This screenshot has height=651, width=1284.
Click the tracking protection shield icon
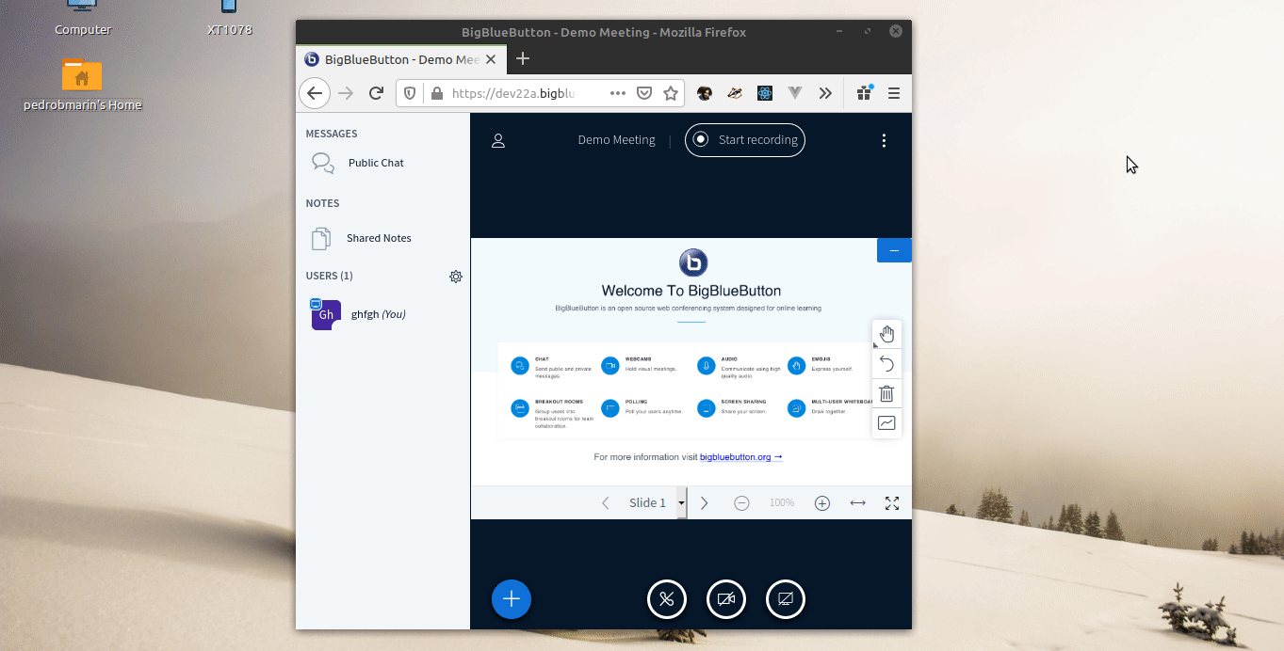click(411, 93)
